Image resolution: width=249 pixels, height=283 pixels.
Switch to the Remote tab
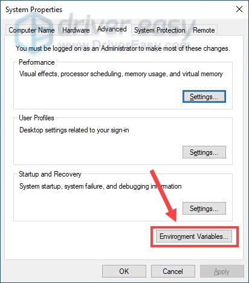(x=204, y=30)
